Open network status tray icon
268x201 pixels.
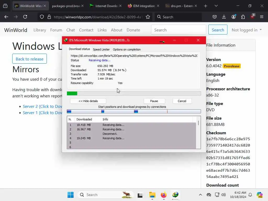pyautogui.click(x=217, y=195)
